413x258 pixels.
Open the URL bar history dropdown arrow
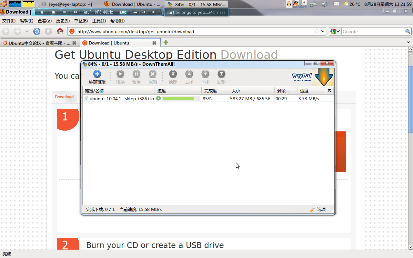point(323,31)
